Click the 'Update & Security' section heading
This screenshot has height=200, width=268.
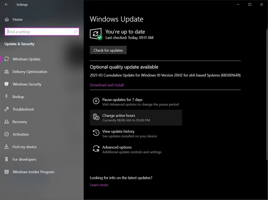pyautogui.click(x=20, y=44)
